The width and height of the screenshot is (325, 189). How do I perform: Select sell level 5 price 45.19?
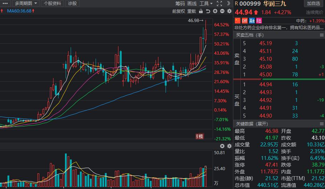265,43
